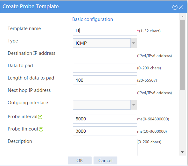Open the dialog help icon
Image resolution: width=188 pixels, height=166 pixels.
click(175, 7)
